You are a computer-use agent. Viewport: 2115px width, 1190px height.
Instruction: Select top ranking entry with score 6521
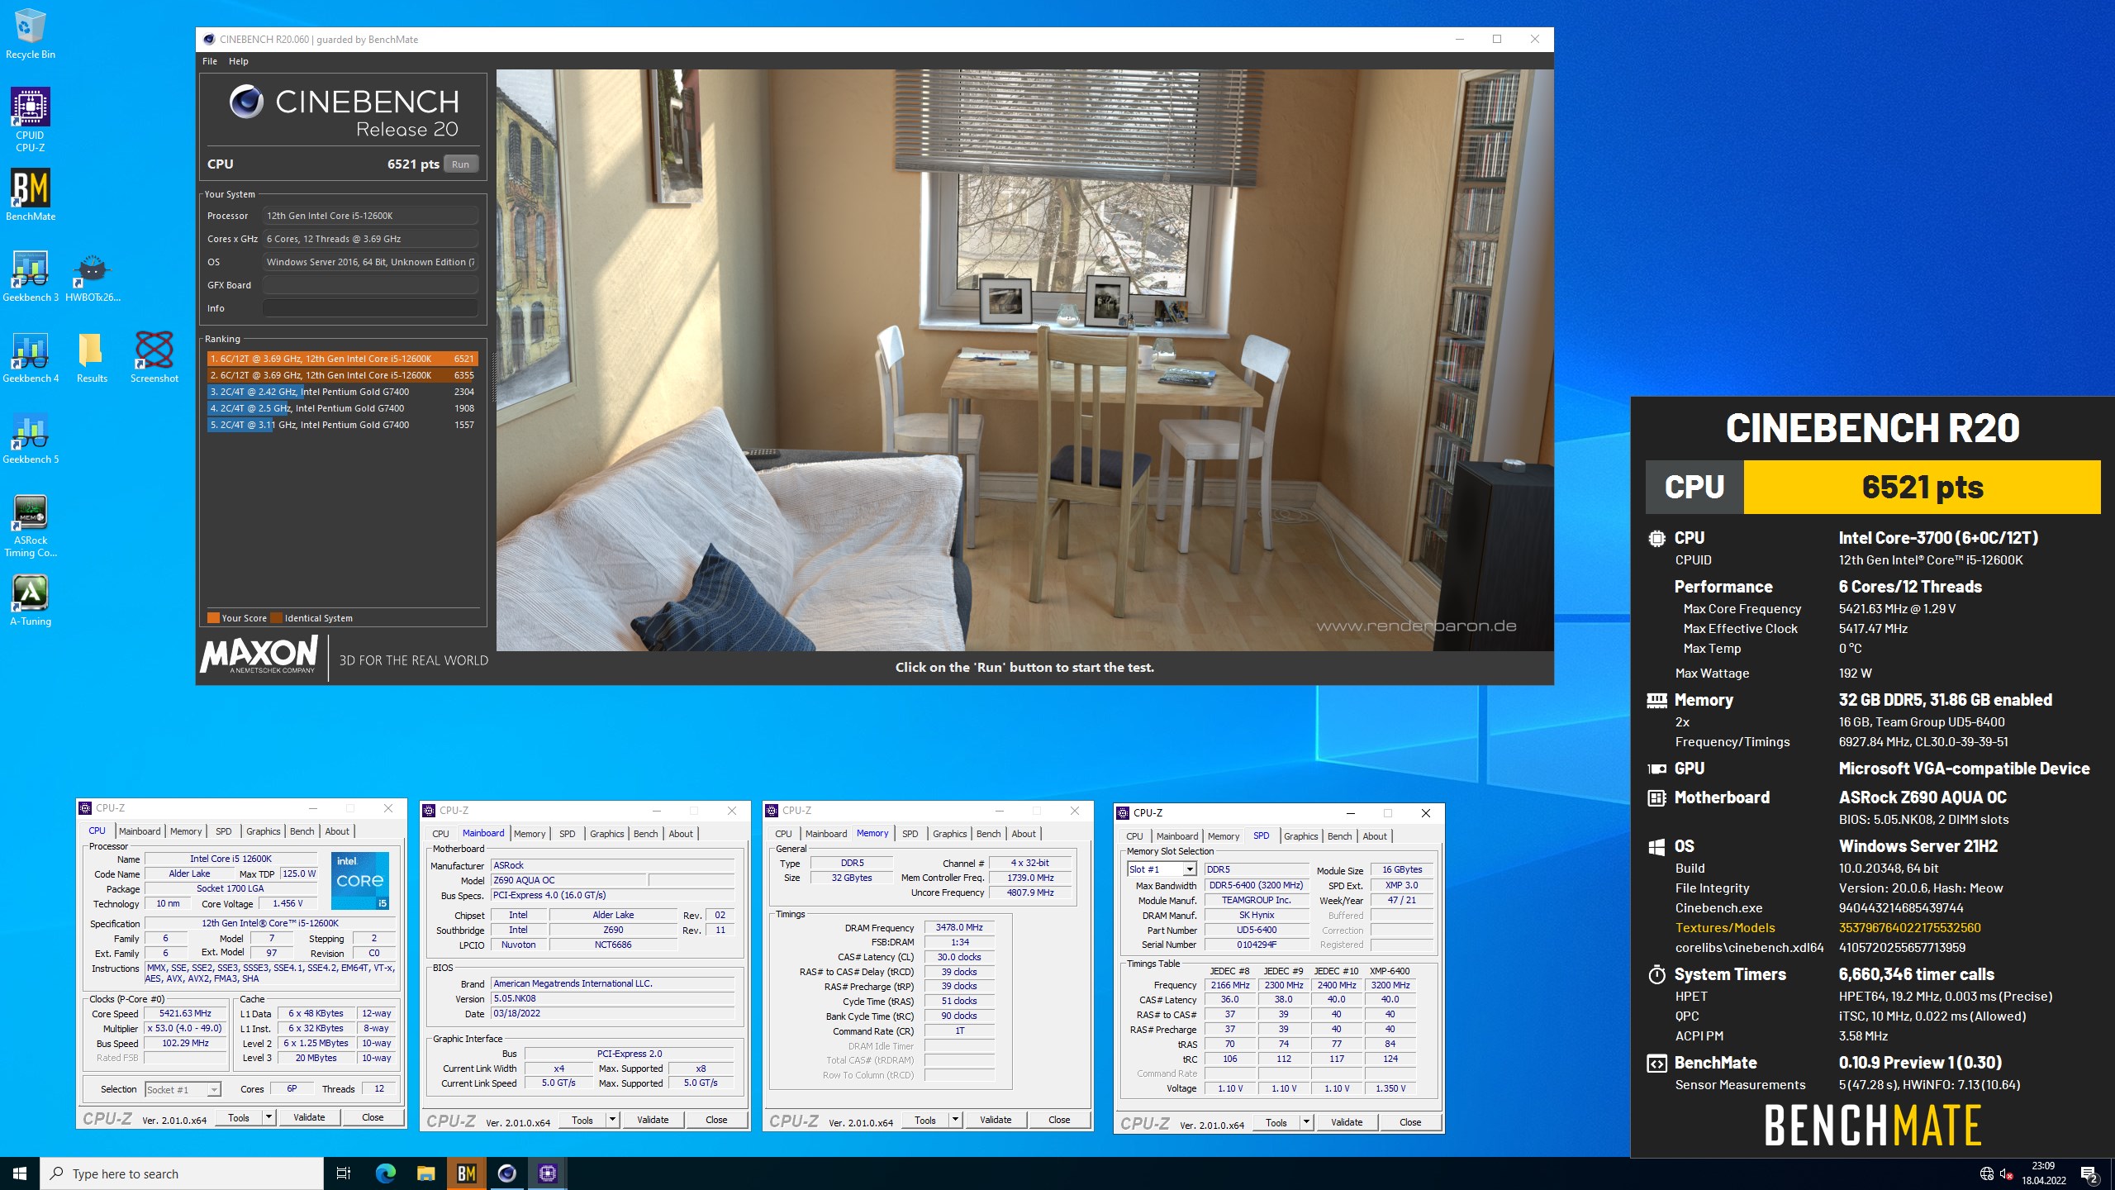342,359
